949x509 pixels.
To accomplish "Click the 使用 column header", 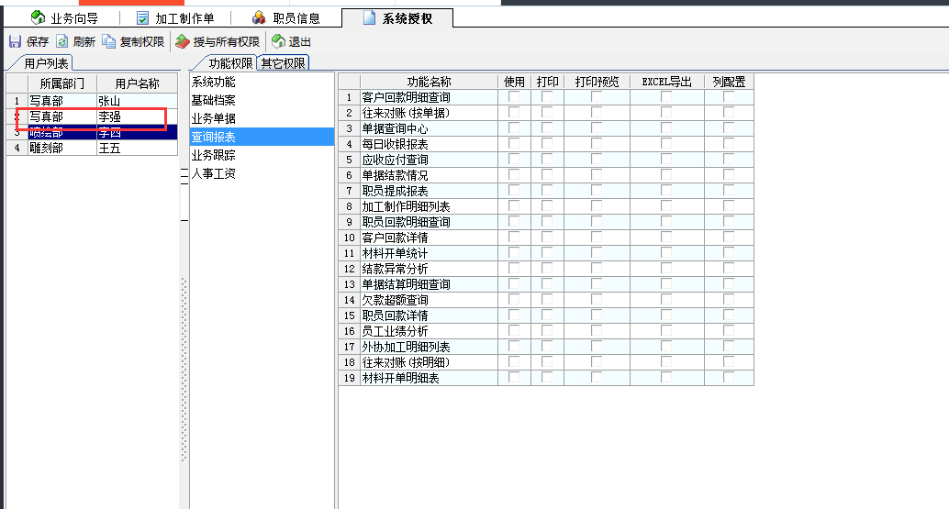I will [x=515, y=82].
